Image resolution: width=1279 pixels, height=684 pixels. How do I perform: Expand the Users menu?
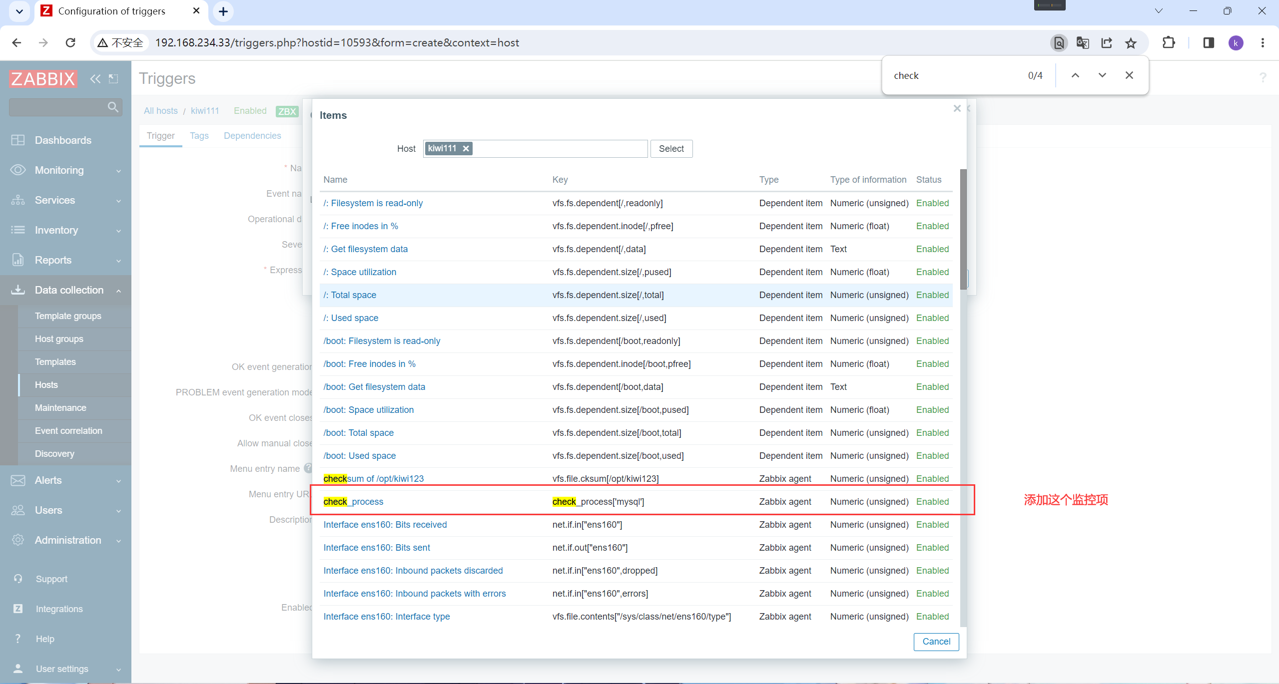[65, 510]
